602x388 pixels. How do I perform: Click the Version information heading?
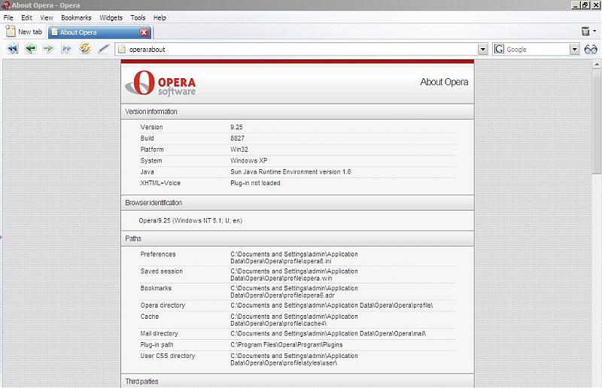(151, 112)
